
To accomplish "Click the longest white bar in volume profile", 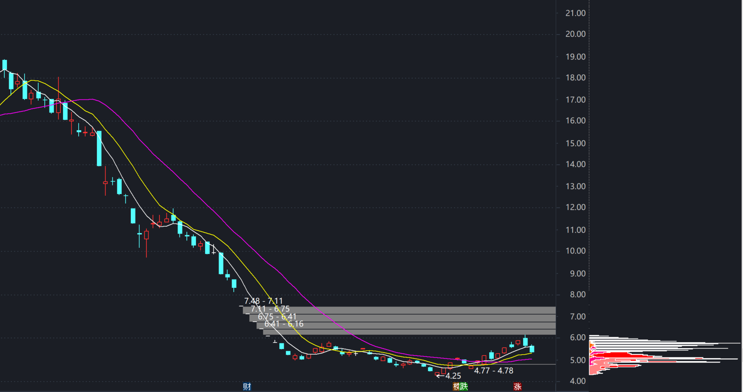I will tap(665, 343).
